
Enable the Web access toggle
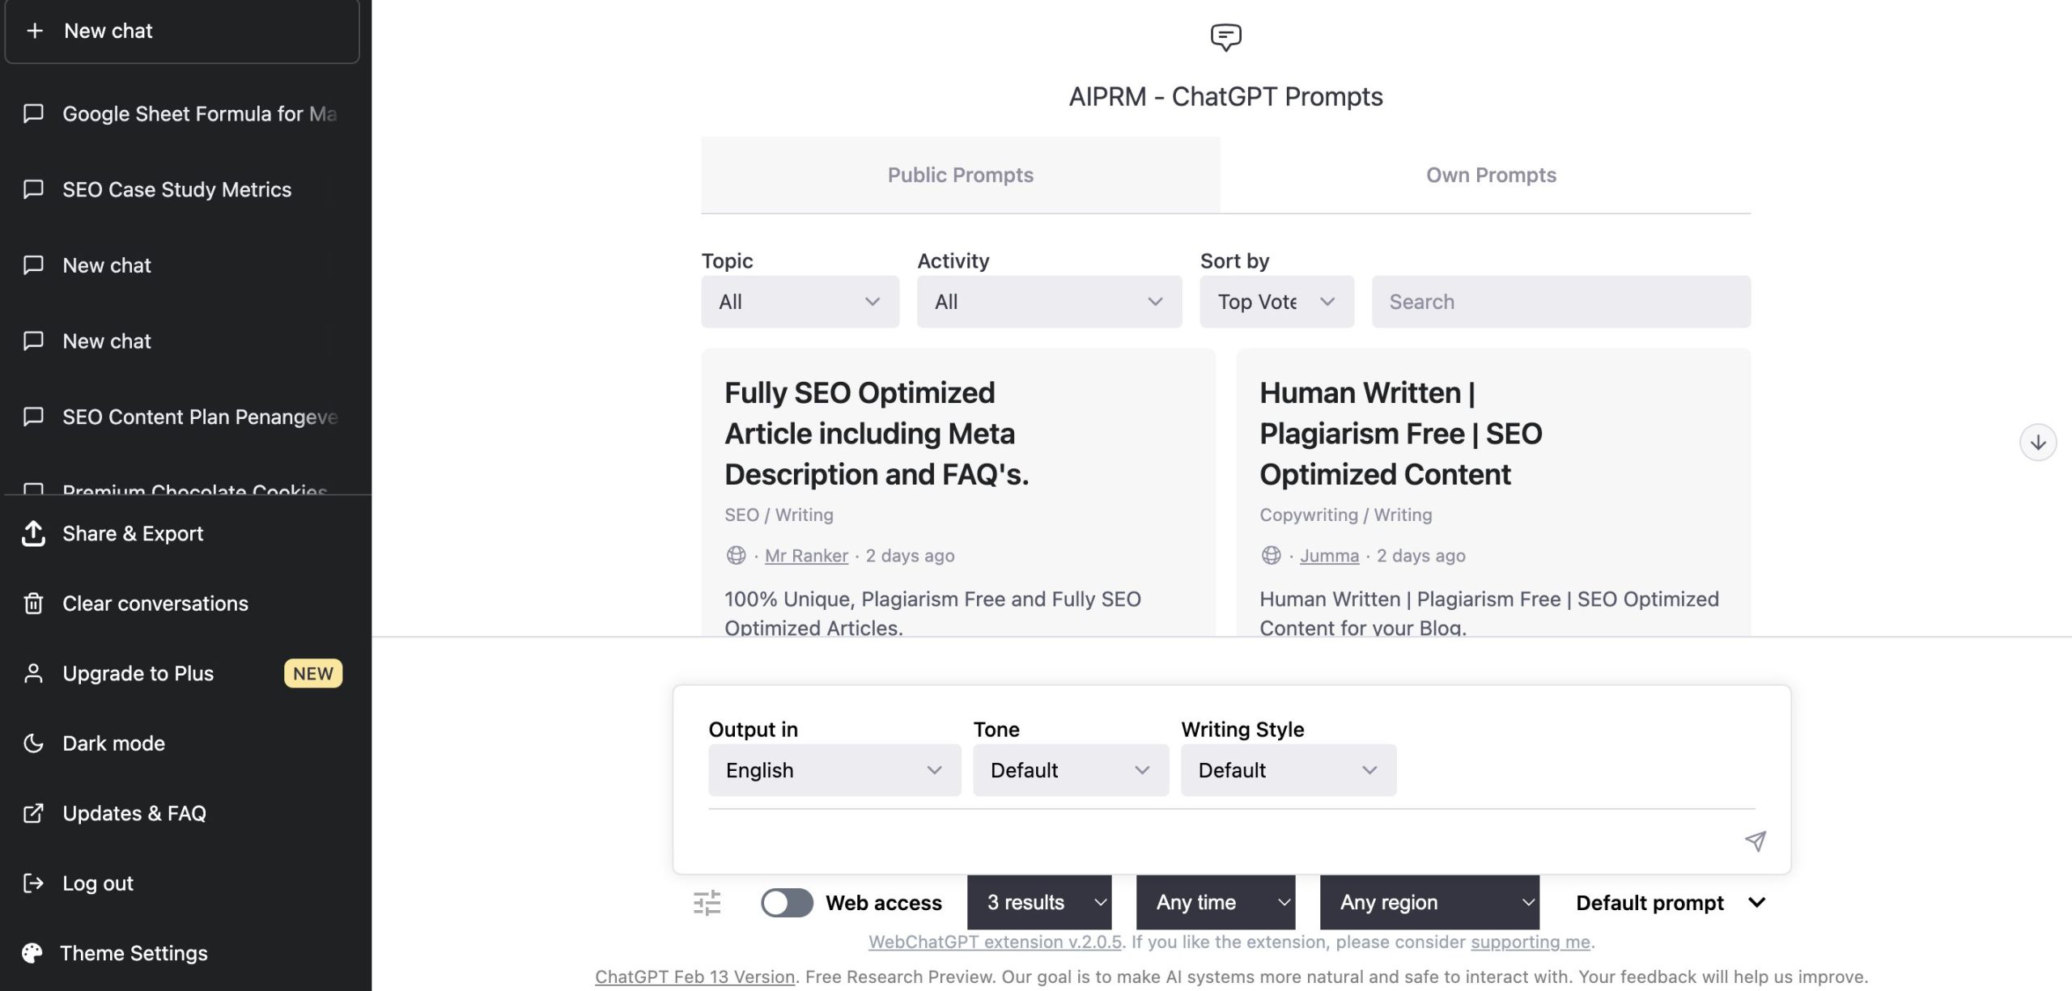[787, 903]
